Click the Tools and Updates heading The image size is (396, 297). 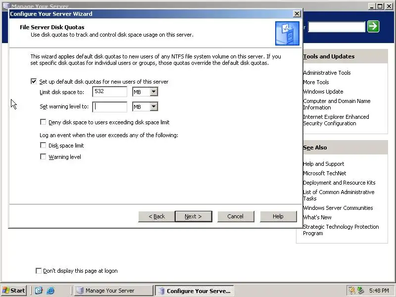click(x=329, y=56)
